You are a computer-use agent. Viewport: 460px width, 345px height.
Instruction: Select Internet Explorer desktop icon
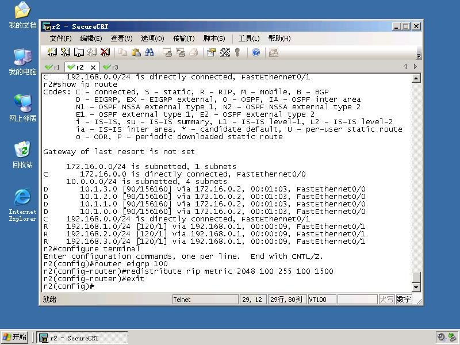(x=22, y=205)
